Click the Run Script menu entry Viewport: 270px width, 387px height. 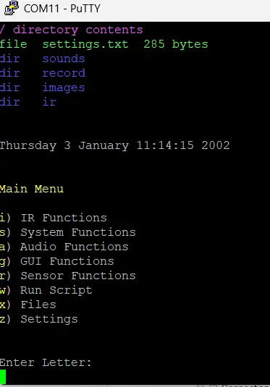pos(46,291)
